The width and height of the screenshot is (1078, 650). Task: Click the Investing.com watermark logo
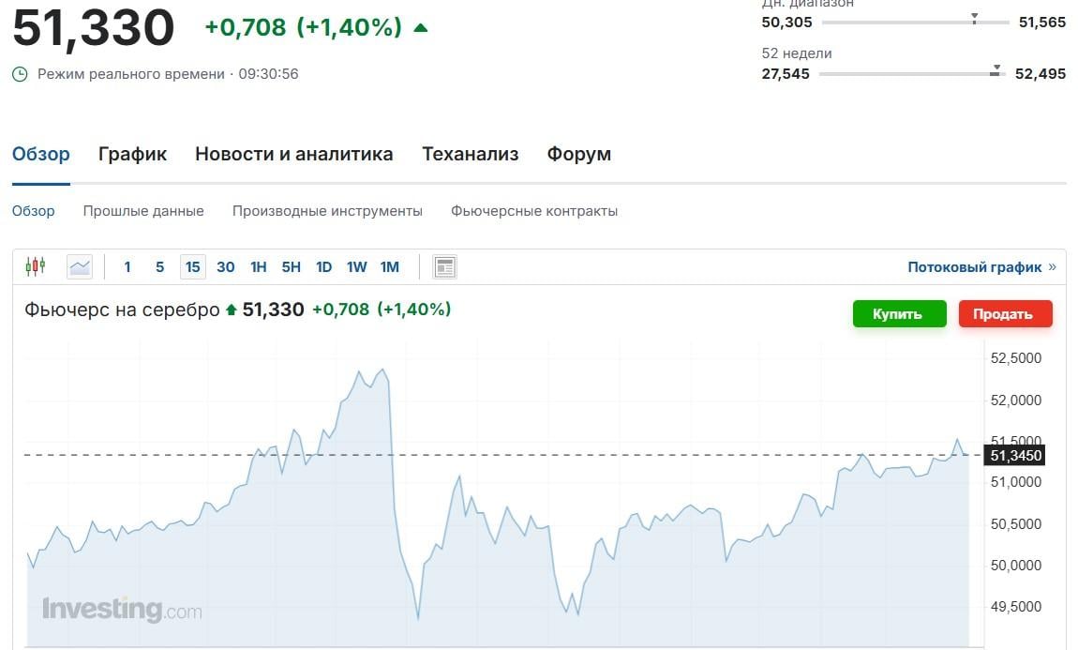[122, 610]
